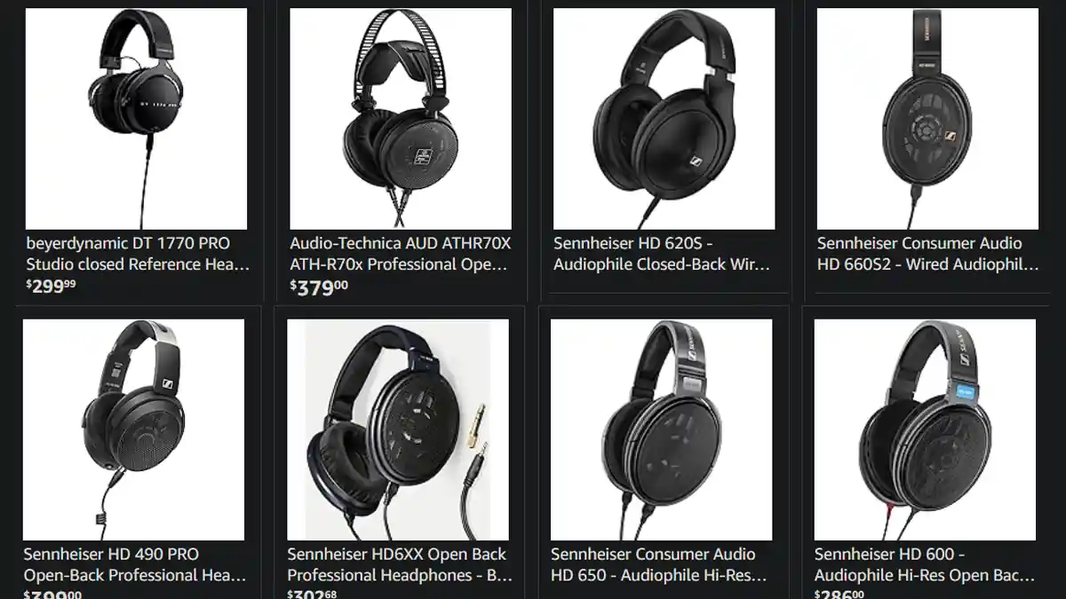Viewport: 1066px width, 599px height.
Task: Open the beyerdynamic DT 1770 PRO product image
Action: (x=136, y=119)
